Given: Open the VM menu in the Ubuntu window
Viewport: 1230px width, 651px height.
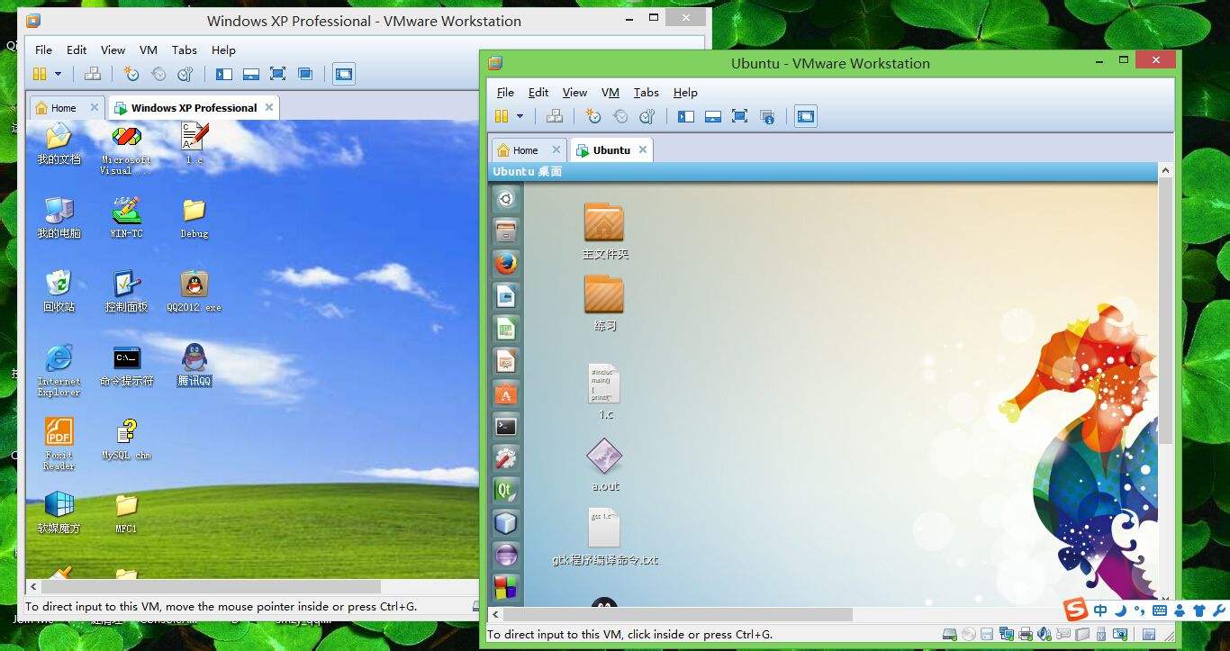Looking at the screenshot, I should [610, 92].
